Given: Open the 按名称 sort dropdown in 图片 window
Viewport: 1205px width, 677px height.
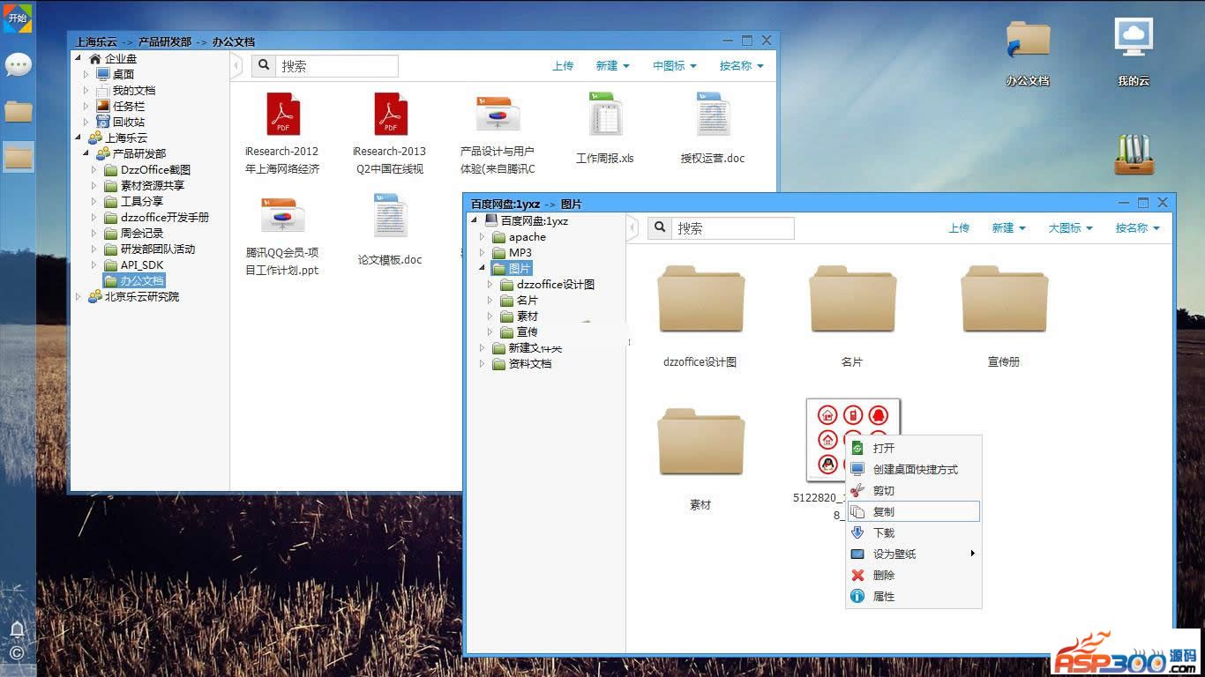Looking at the screenshot, I should click(x=1137, y=227).
